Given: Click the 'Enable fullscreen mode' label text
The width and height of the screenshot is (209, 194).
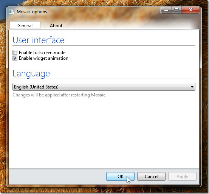Looking at the screenshot, I should pyautogui.click(x=42, y=53).
